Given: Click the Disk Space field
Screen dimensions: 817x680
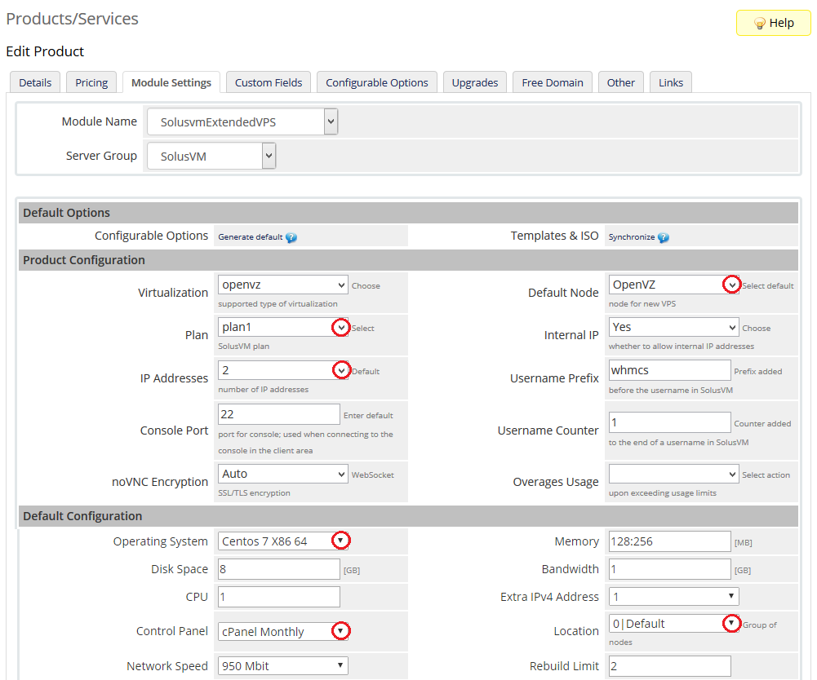Looking at the screenshot, I should (x=279, y=568).
